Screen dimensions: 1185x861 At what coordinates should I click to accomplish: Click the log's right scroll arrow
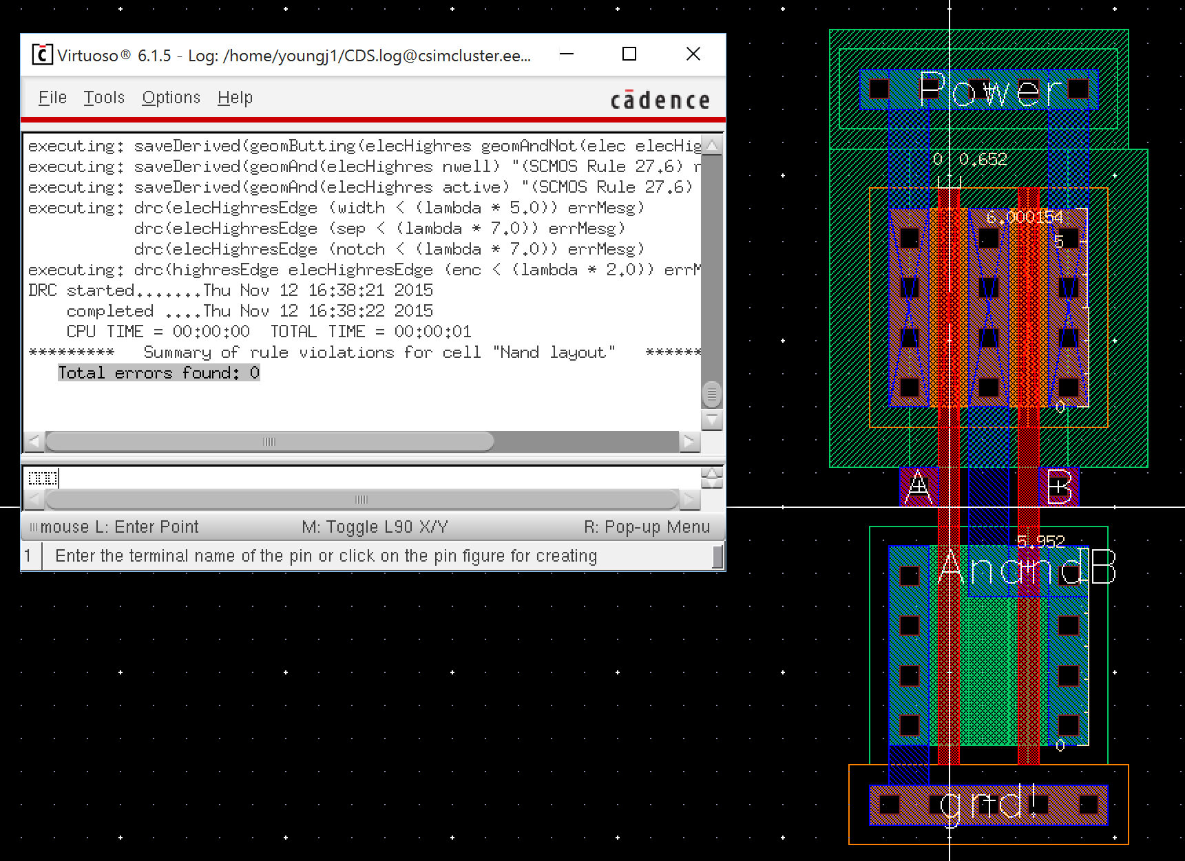(x=689, y=441)
